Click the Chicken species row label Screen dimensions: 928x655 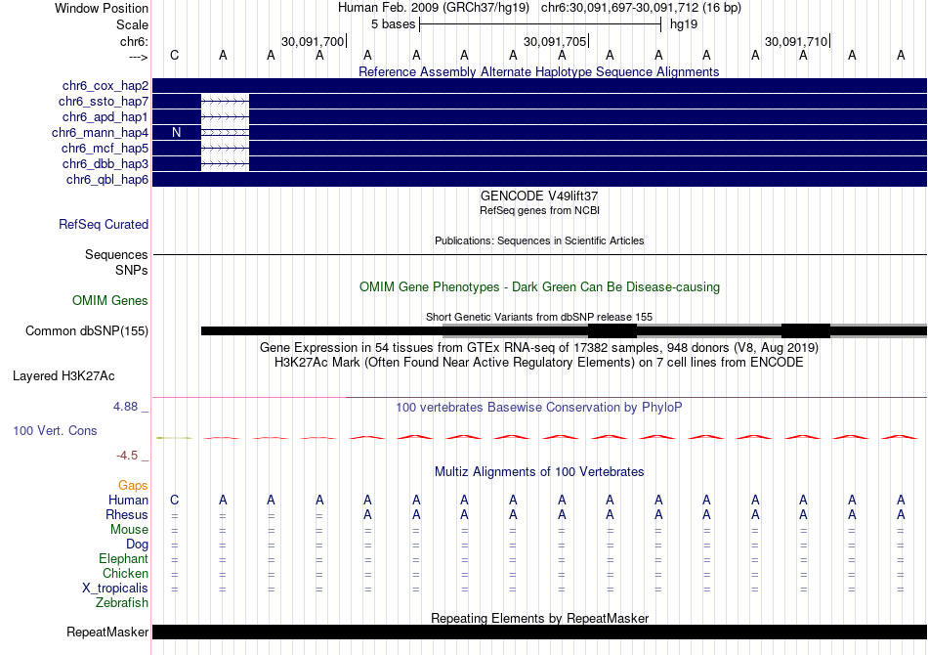click(125, 573)
